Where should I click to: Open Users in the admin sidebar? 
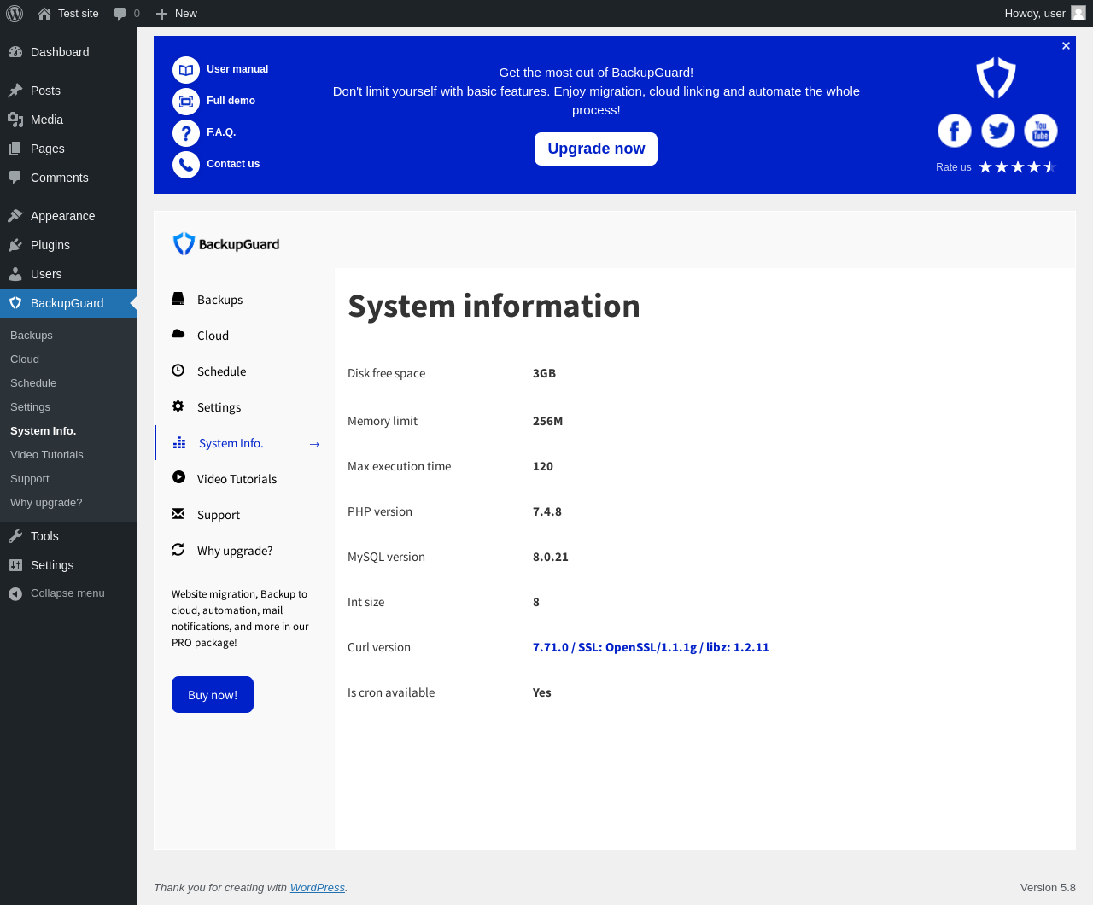pos(68,274)
